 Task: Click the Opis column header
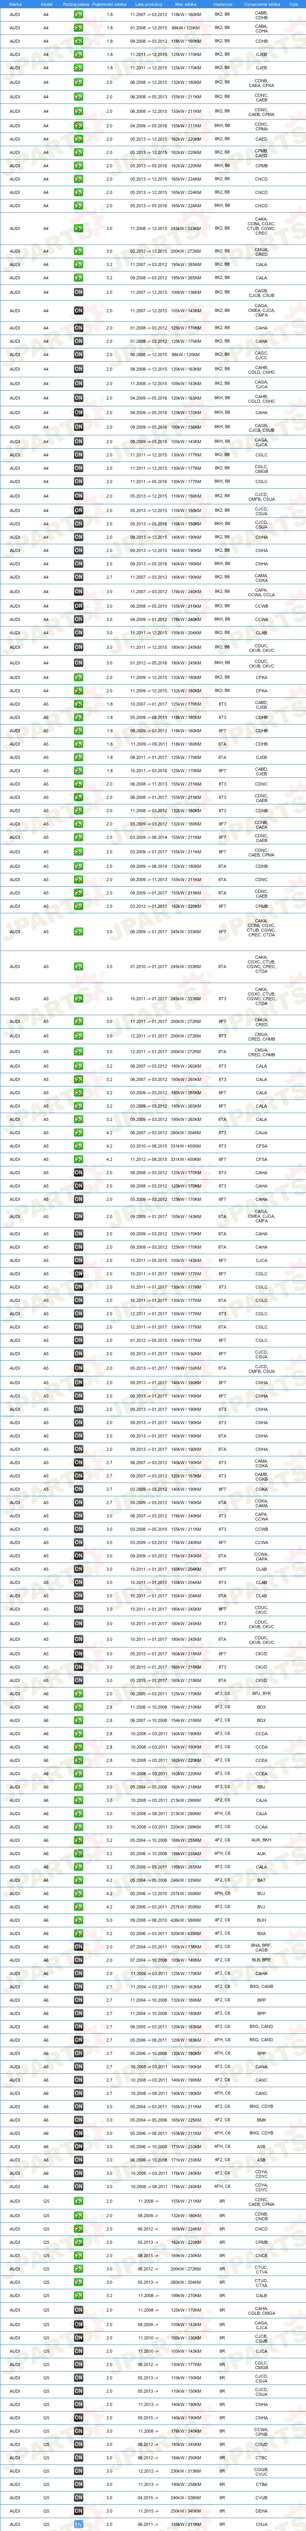point(293,4)
